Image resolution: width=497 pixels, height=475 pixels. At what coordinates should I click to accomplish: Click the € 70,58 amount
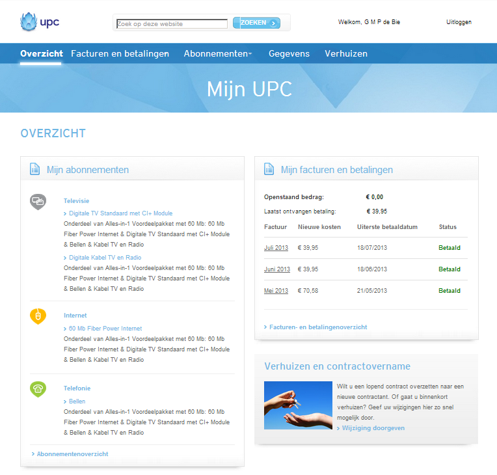click(308, 291)
